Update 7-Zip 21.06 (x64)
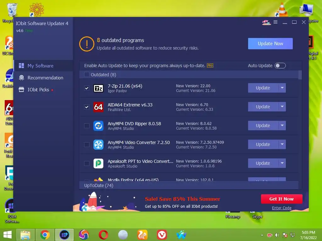Screen dimensions: 322x241 tap(263, 88)
